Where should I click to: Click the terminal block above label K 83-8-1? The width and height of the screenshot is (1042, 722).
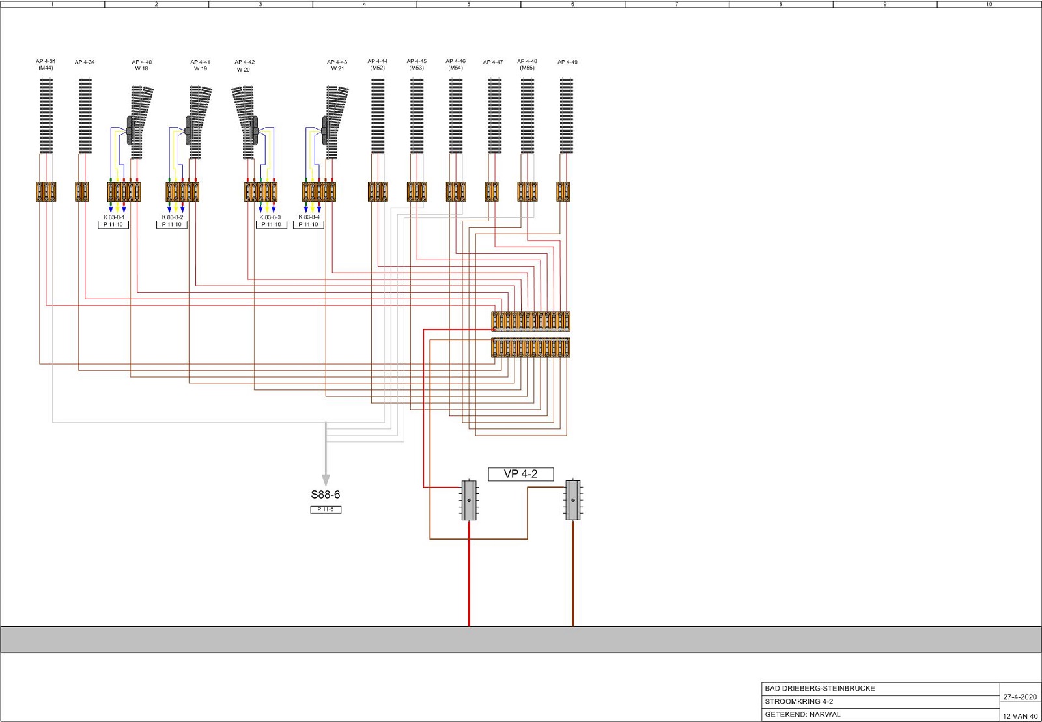point(124,191)
